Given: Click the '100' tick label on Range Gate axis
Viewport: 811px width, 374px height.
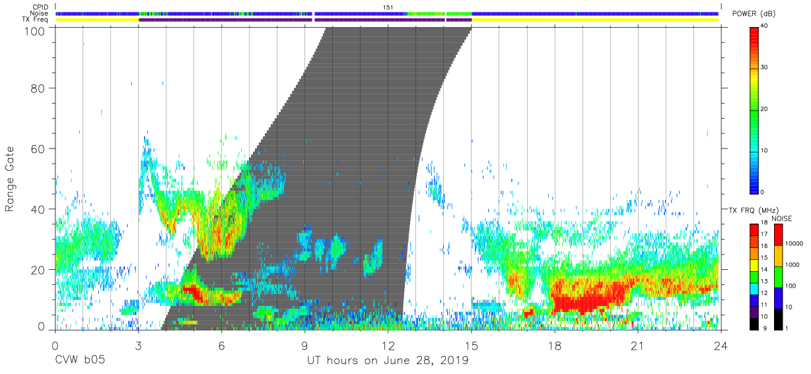Looking at the screenshot, I should (34, 30).
